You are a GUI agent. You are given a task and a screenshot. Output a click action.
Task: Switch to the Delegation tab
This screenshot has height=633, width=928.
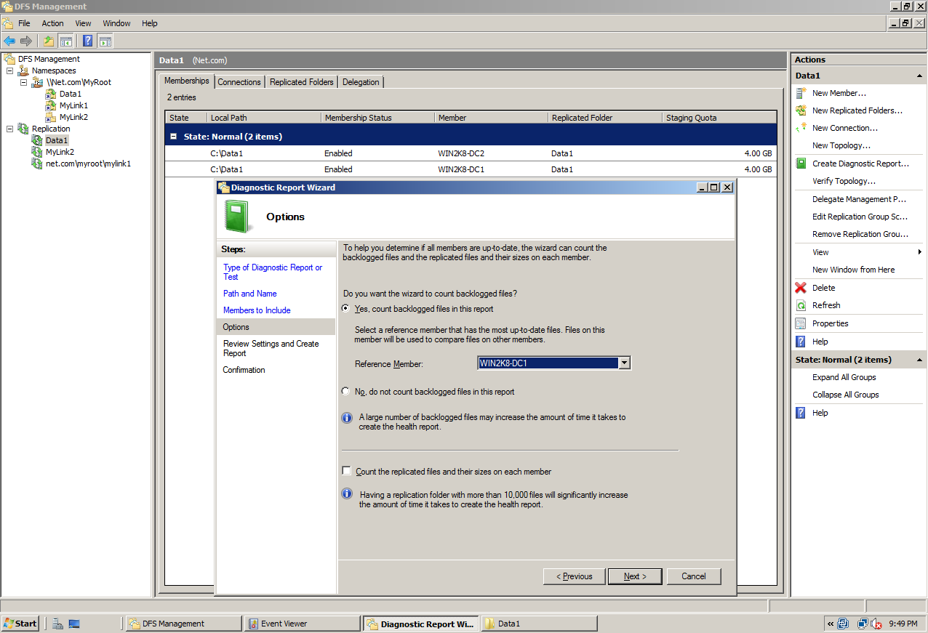361,82
